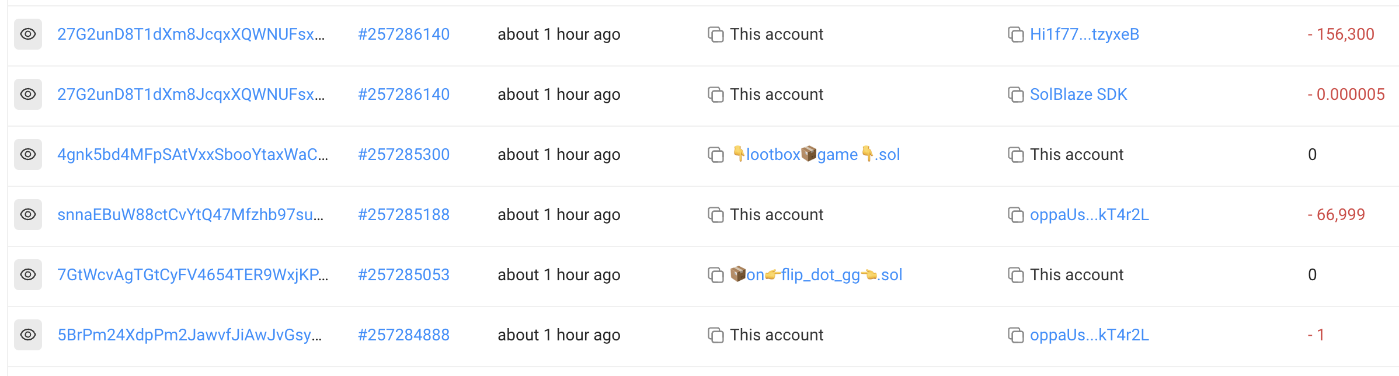
Task: Open the on flip_dot_gg .sol account
Action: coord(817,275)
